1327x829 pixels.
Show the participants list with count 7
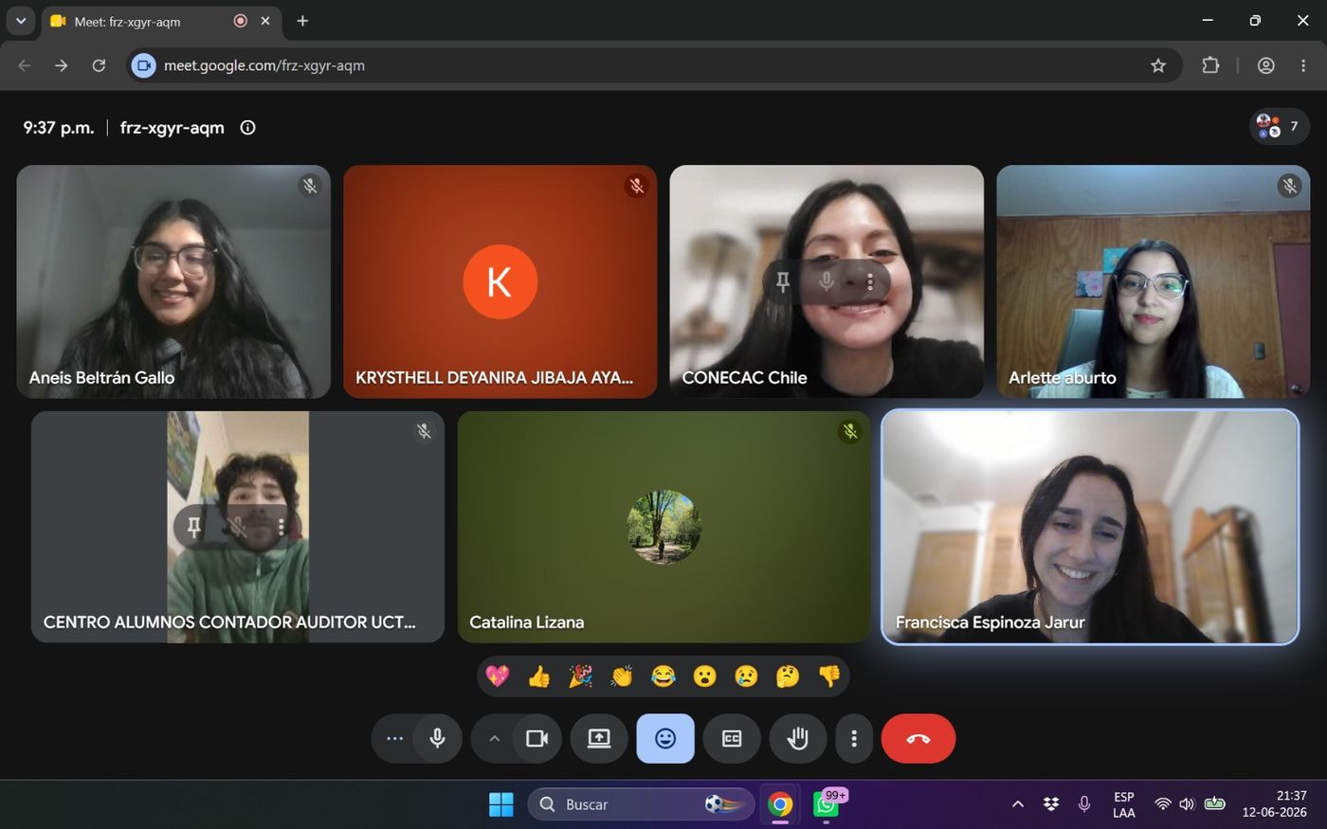pyautogui.click(x=1280, y=127)
